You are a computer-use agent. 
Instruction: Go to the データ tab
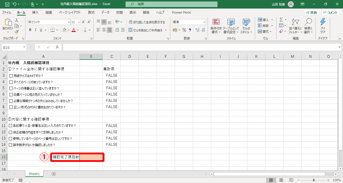105,12
